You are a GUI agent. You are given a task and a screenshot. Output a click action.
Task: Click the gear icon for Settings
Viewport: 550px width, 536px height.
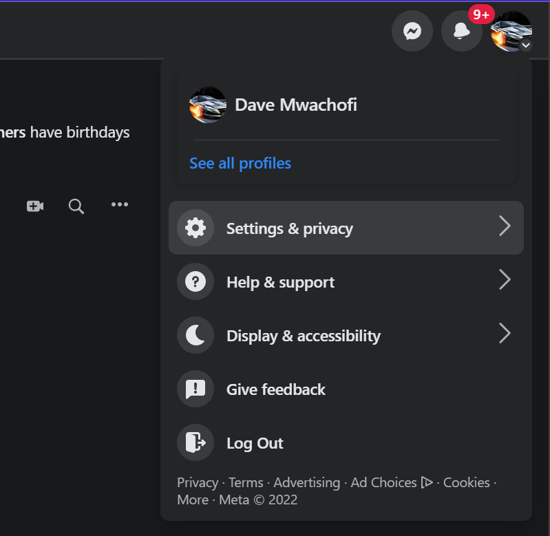click(195, 228)
